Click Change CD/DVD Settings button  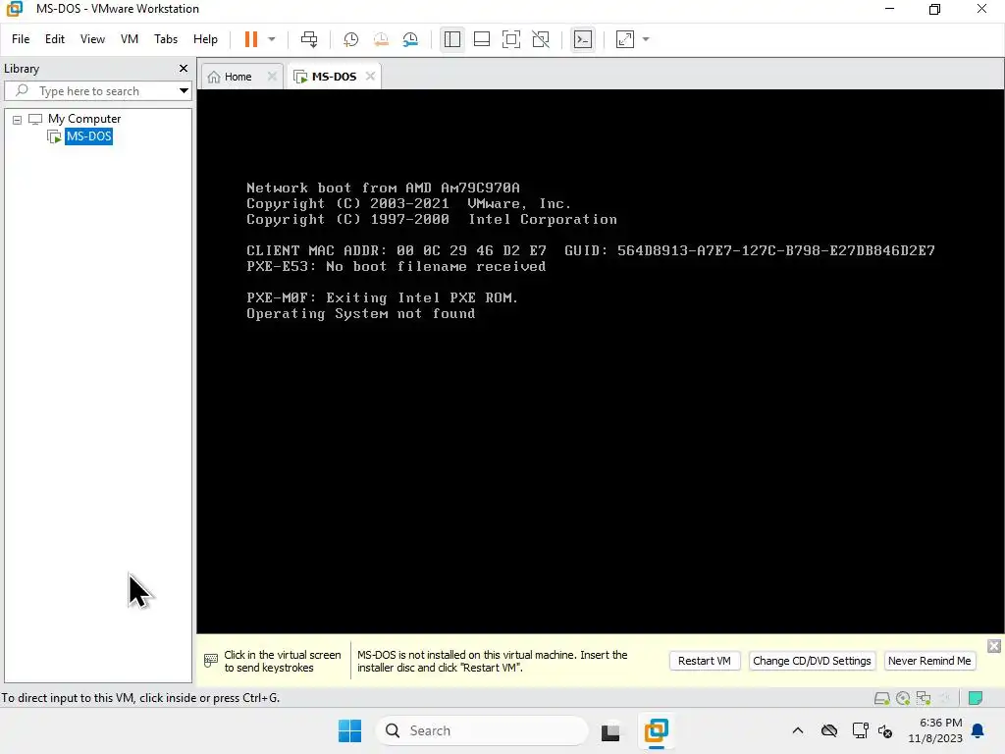click(x=812, y=661)
